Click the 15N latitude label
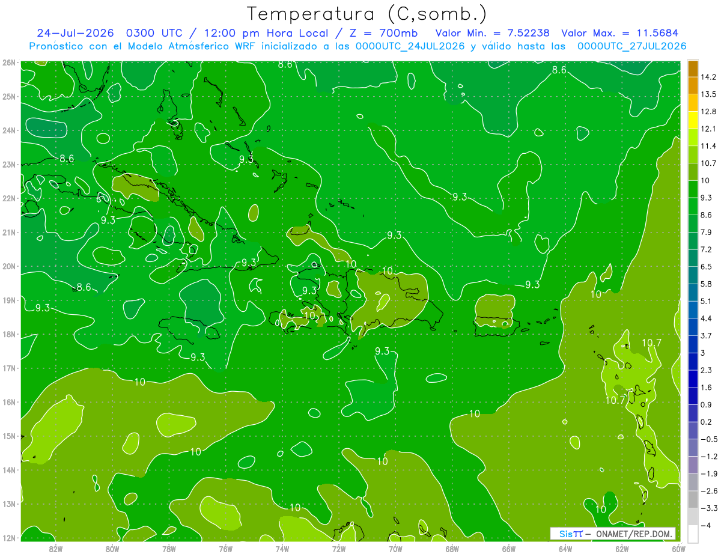Viewport: 721px width, 557px height. click(10, 436)
